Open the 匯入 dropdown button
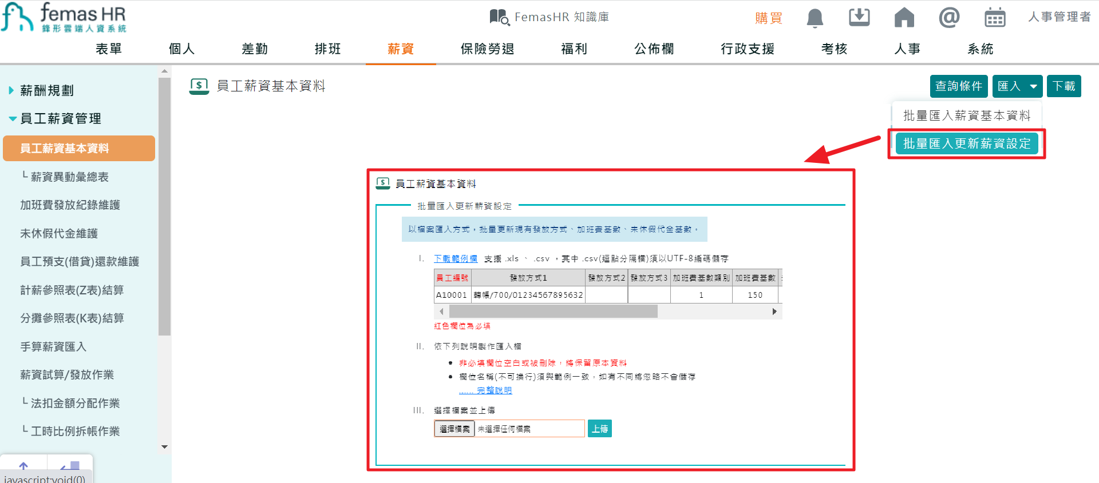1099x483 pixels. coord(1017,86)
